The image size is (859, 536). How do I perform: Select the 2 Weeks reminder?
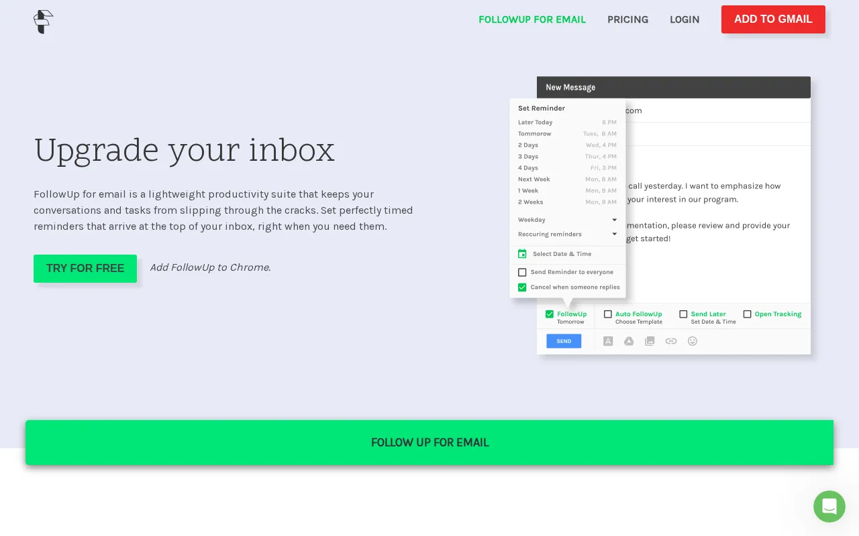click(568, 202)
